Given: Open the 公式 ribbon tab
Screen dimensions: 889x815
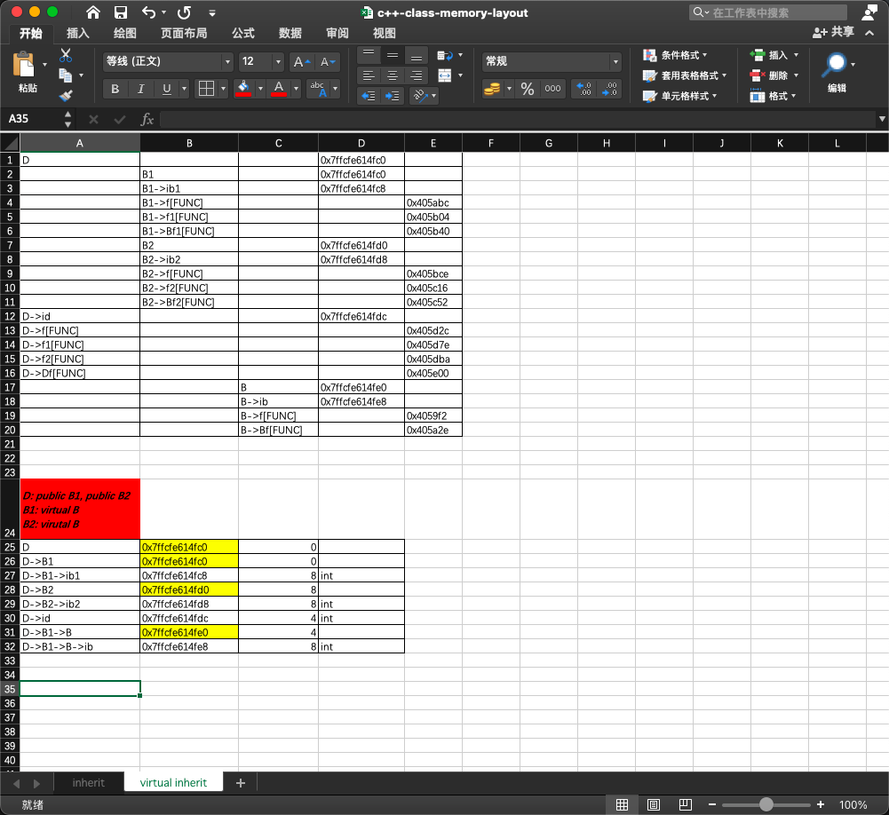Looking at the screenshot, I should tap(243, 34).
